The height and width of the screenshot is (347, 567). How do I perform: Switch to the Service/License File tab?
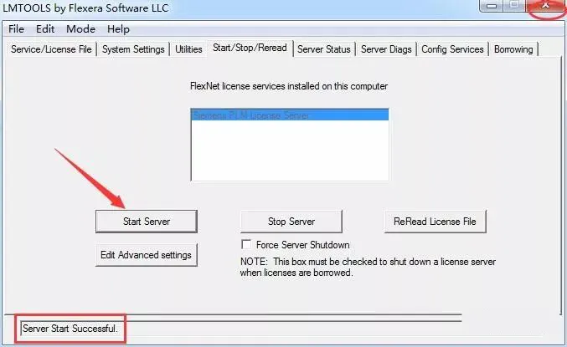(x=51, y=49)
